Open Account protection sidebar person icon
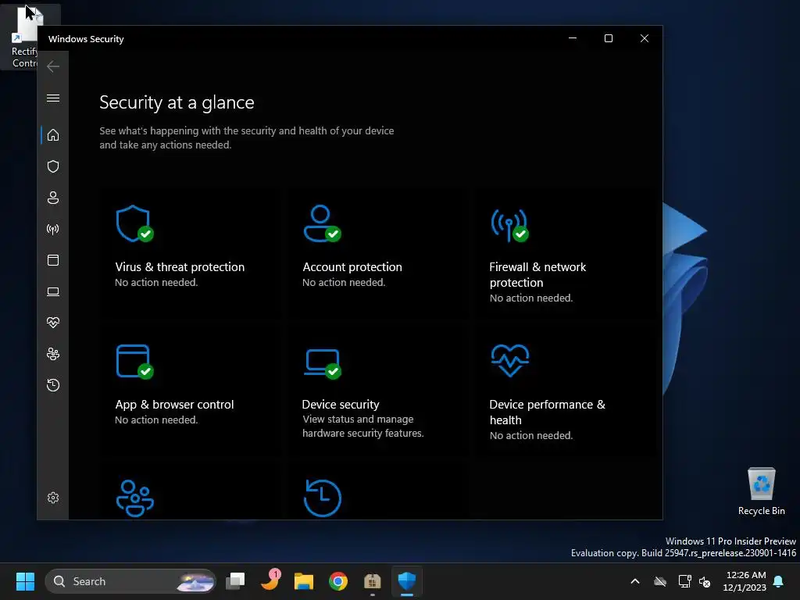The image size is (800, 600). coord(53,198)
